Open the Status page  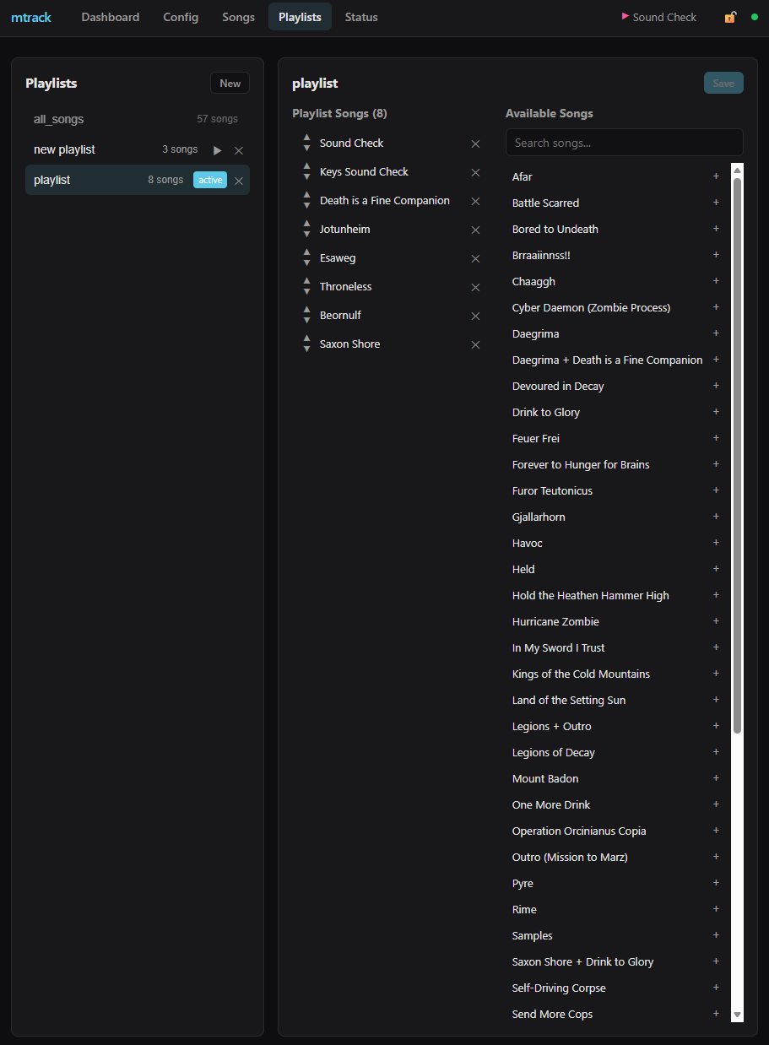click(360, 17)
